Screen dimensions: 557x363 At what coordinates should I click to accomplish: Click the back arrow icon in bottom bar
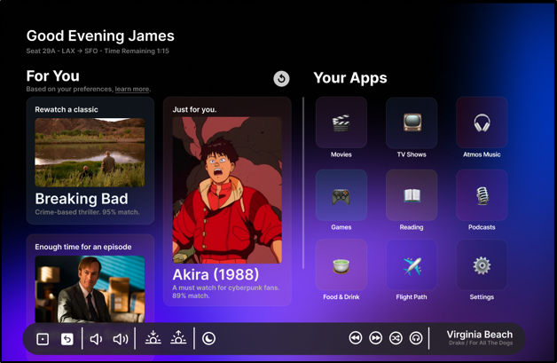coord(67,339)
